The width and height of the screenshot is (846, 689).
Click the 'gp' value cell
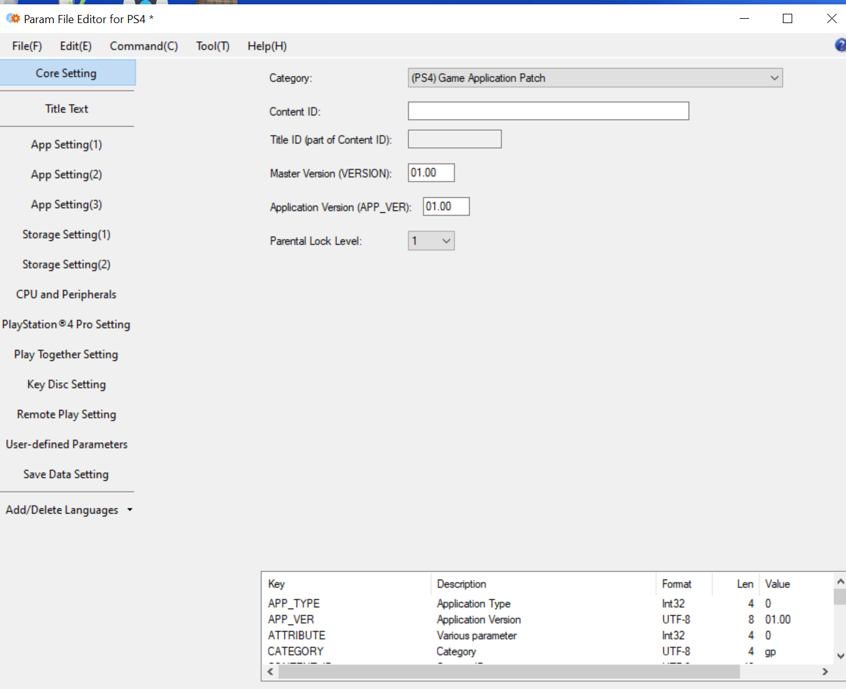click(770, 652)
